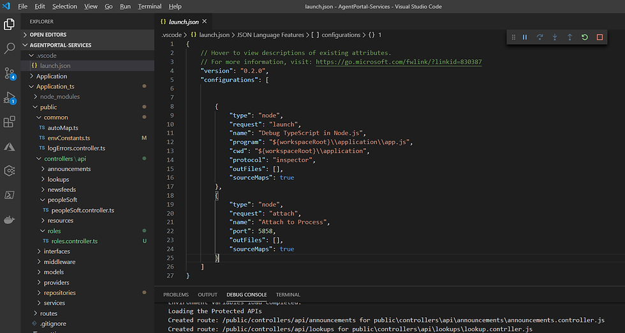Collapse the peopleSoft folder
This screenshot has width=625, height=333.
[x=88, y=200]
